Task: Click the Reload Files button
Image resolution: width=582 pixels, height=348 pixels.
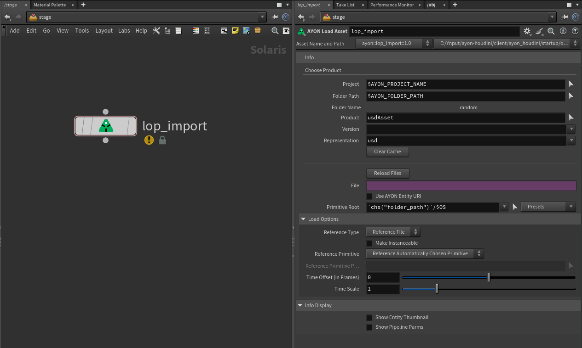Action: pyautogui.click(x=387, y=173)
